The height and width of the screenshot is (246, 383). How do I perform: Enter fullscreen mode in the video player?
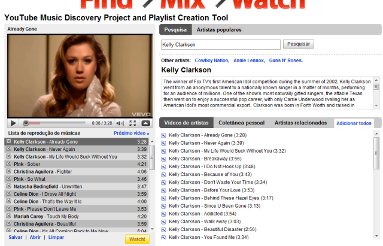tap(133, 123)
